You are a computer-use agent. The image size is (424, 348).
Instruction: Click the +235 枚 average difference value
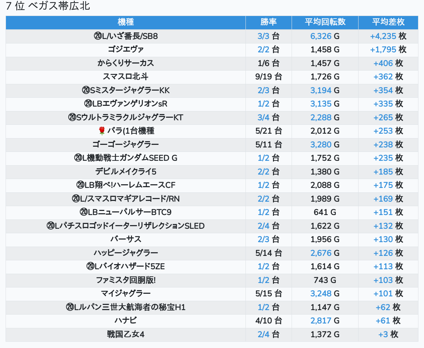pos(388,158)
